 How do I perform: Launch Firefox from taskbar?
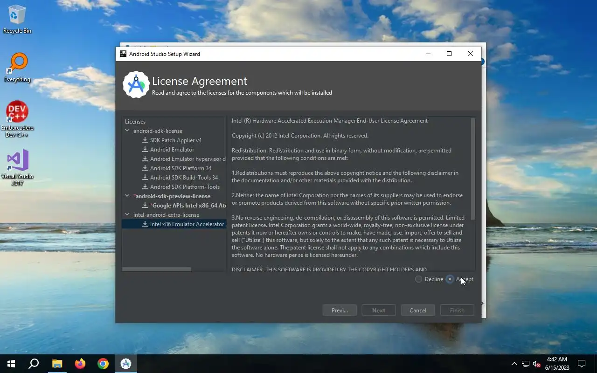click(80, 364)
